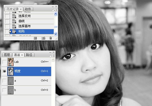152x106 pixels.
Task: Open the 路径 tab
Action: pyautogui.click(x=29, y=55)
